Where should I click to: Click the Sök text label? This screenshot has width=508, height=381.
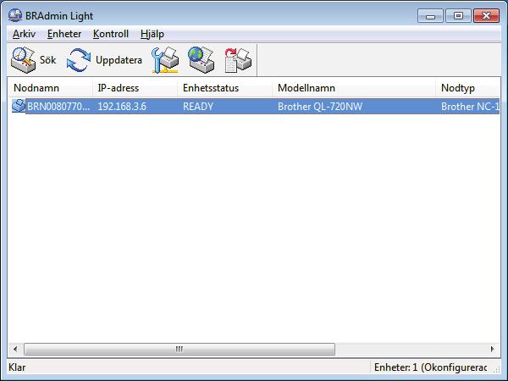pyautogui.click(x=47, y=60)
